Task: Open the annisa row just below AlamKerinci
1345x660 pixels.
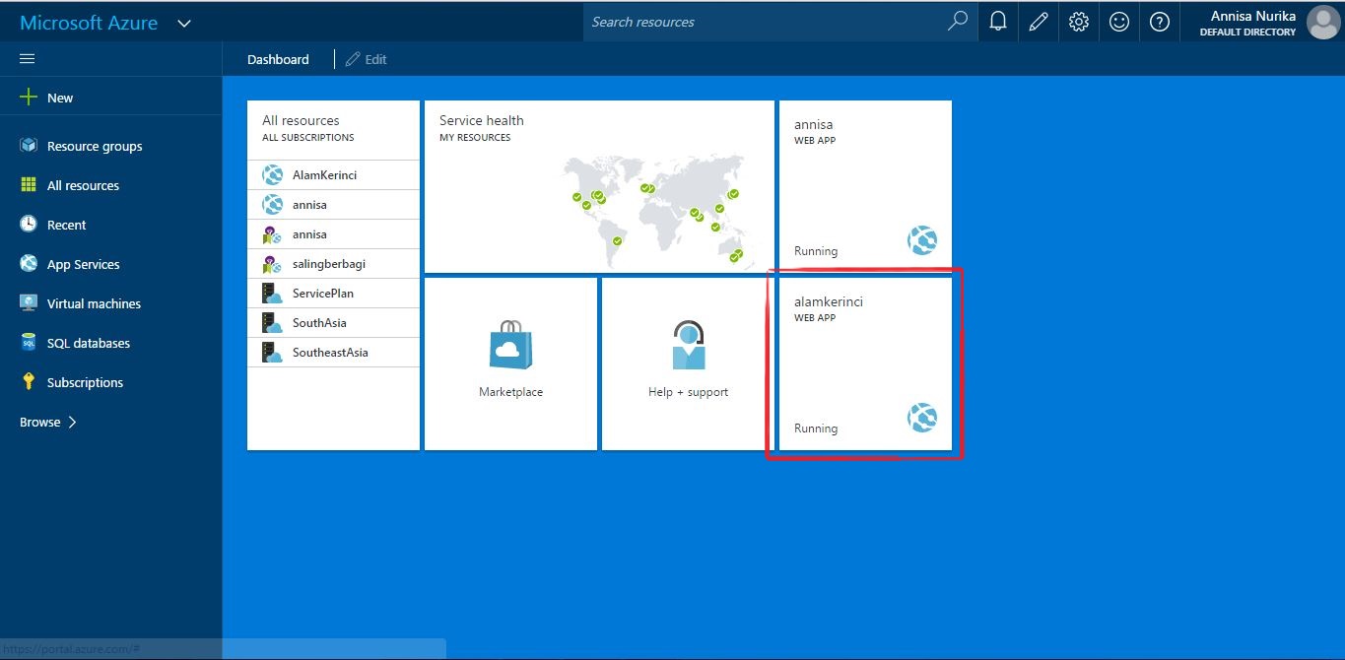Action: click(333, 205)
